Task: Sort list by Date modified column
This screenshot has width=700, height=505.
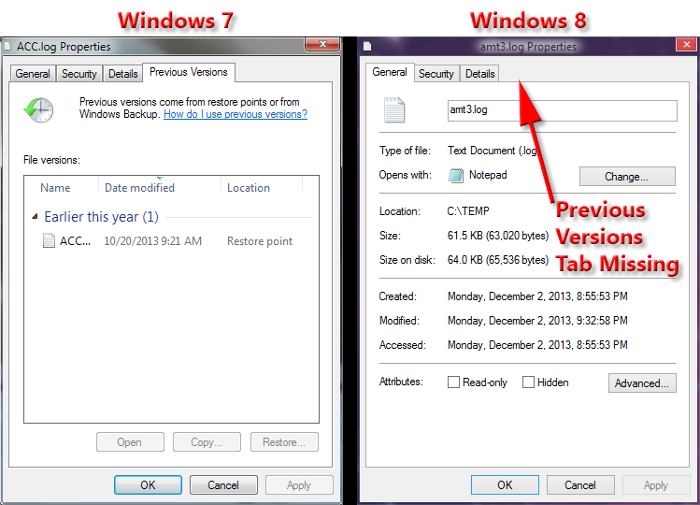Action: pos(160,188)
